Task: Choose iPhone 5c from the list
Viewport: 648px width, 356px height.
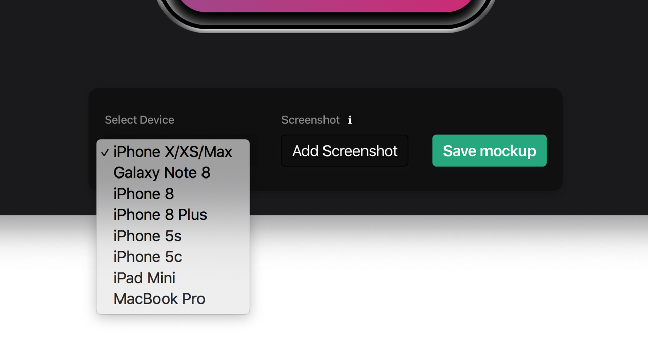Action: pos(173,257)
